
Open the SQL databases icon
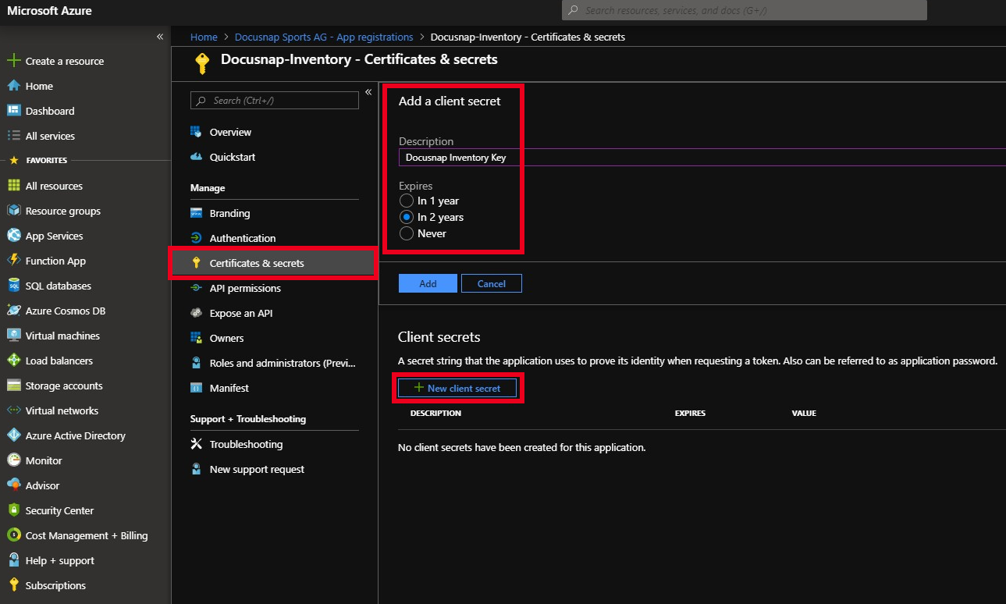coord(13,286)
